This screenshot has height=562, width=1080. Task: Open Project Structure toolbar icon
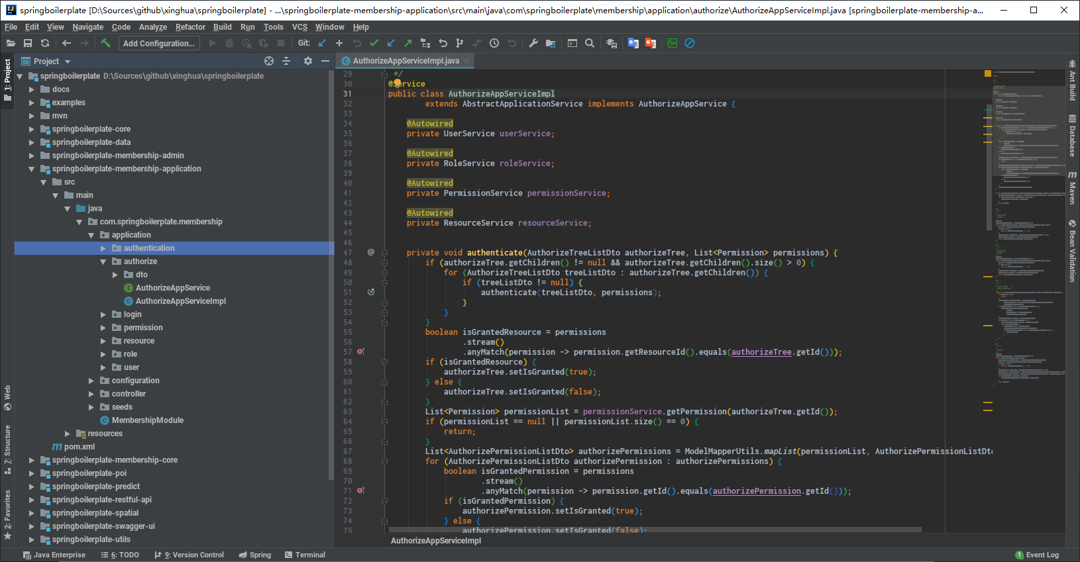[551, 43]
